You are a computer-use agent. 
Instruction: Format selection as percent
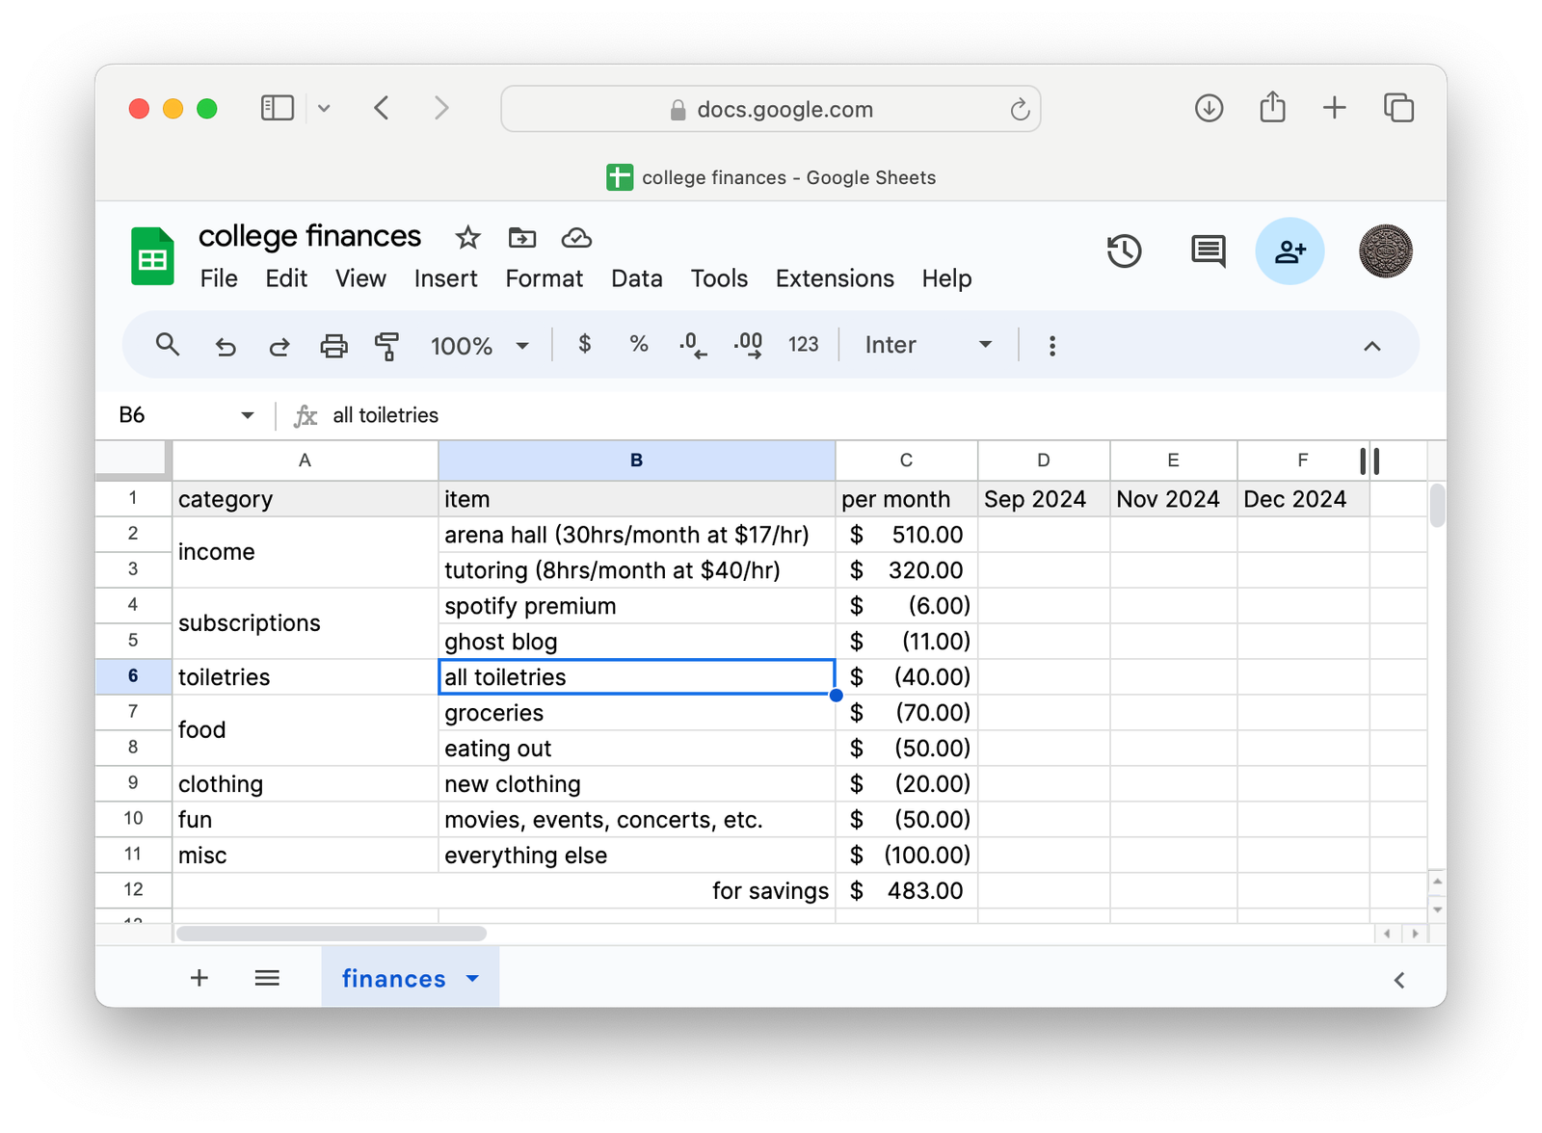pos(638,344)
